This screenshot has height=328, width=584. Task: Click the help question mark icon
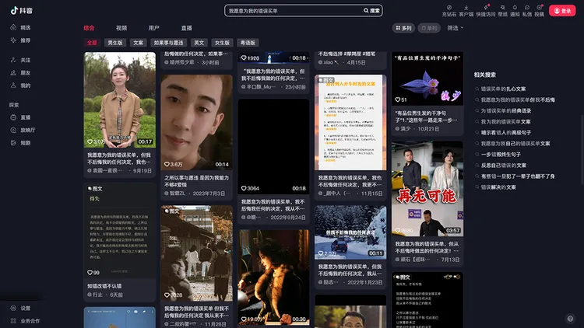click(x=570, y=319)
